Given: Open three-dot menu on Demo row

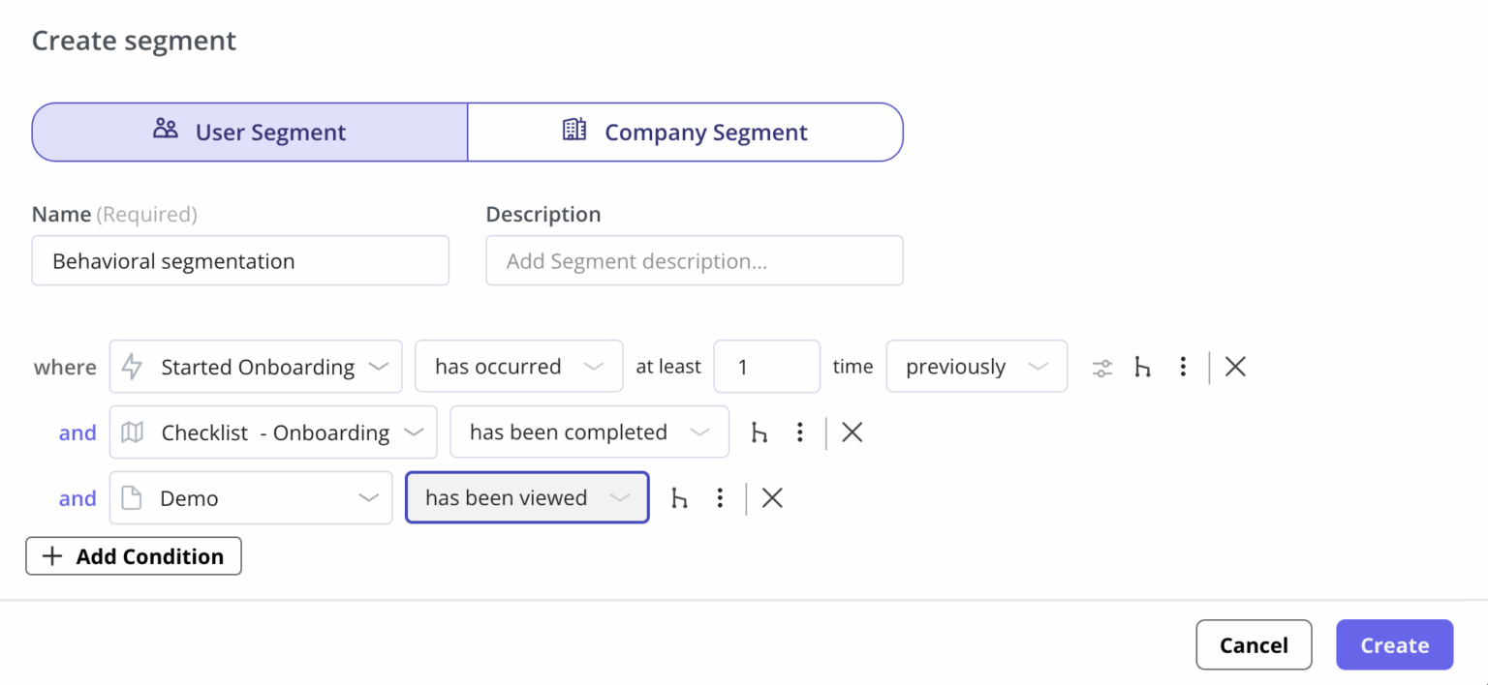Looking at the screenshot, I should click(720, 498).
